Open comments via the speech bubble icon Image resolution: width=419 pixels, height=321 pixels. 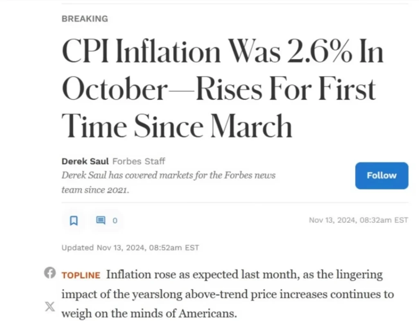[x=101, y=221]
